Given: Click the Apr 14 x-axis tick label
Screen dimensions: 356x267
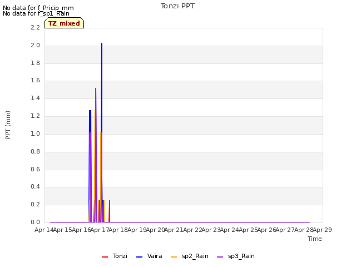Looking at the screenshot, I should (x=44, y=230).
